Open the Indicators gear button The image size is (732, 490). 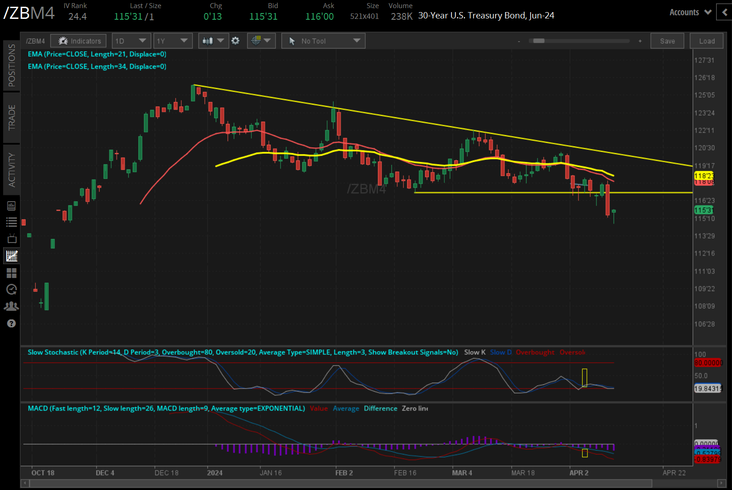click(x=79, y=41)
